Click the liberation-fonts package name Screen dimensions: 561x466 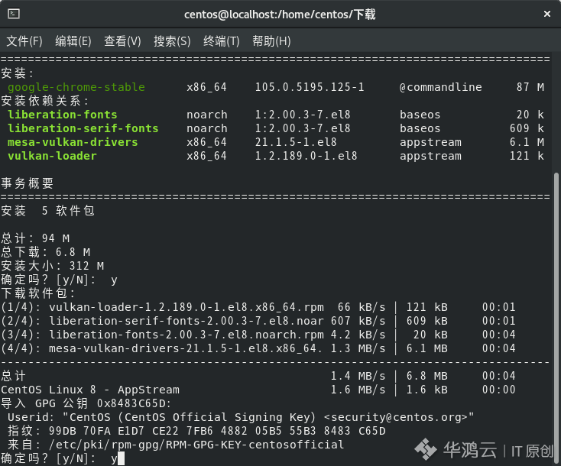(x=62, y=115)
